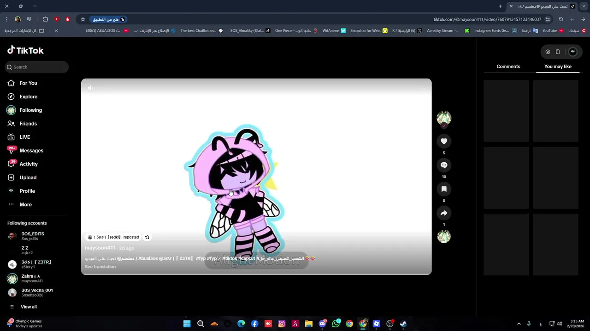Open the Following feed
590x331 pixels.
[24, 110]
